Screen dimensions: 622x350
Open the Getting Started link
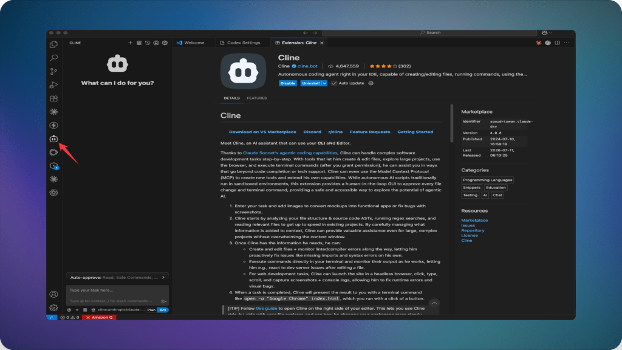coord(415,132)
